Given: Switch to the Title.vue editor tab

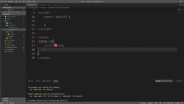Looking at the screenshot, I should point(44,5).
